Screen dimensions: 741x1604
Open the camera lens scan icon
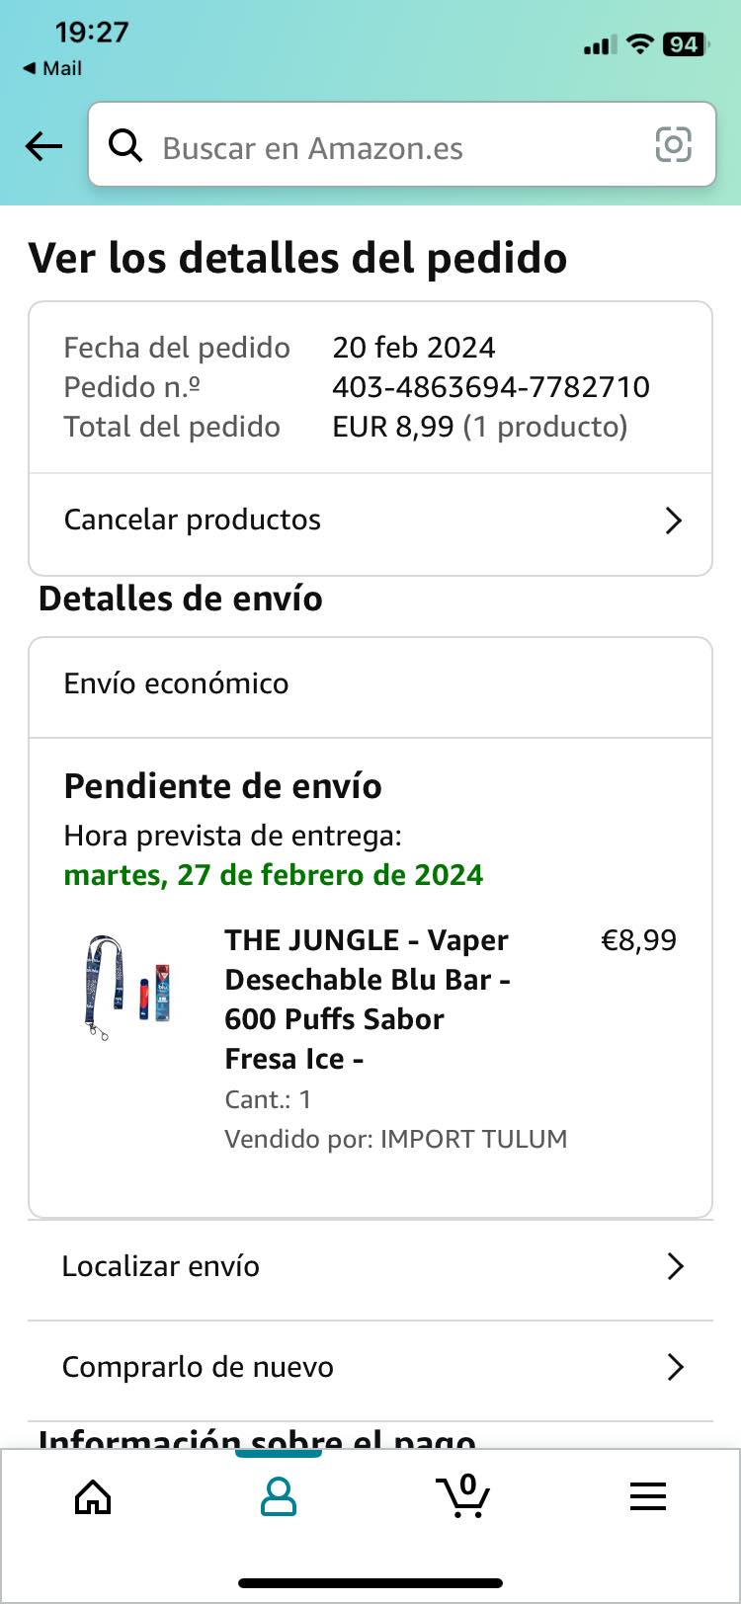674,145
